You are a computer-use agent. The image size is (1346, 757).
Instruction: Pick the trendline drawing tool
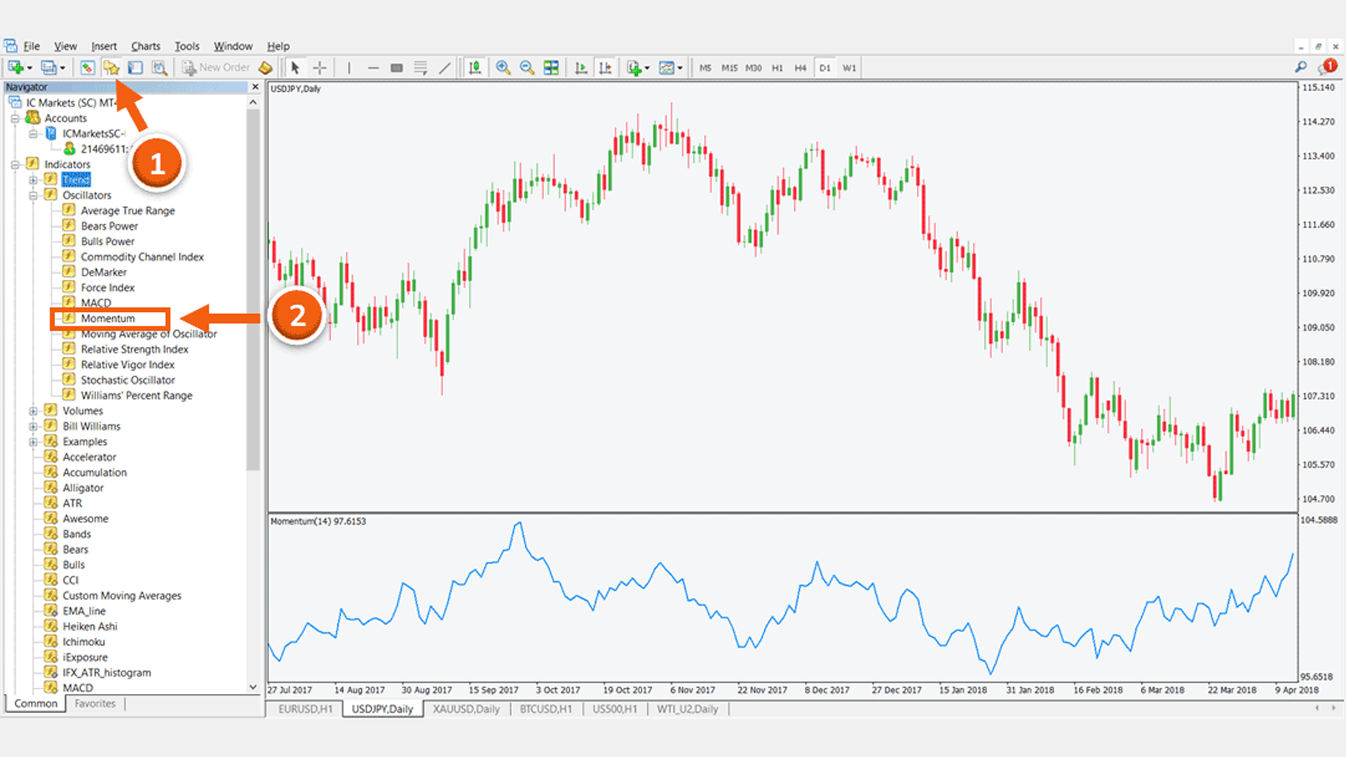(x=444, y=68)
